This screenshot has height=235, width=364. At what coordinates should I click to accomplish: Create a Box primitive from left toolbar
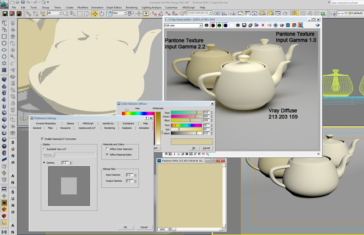click(x=4, y=80)
